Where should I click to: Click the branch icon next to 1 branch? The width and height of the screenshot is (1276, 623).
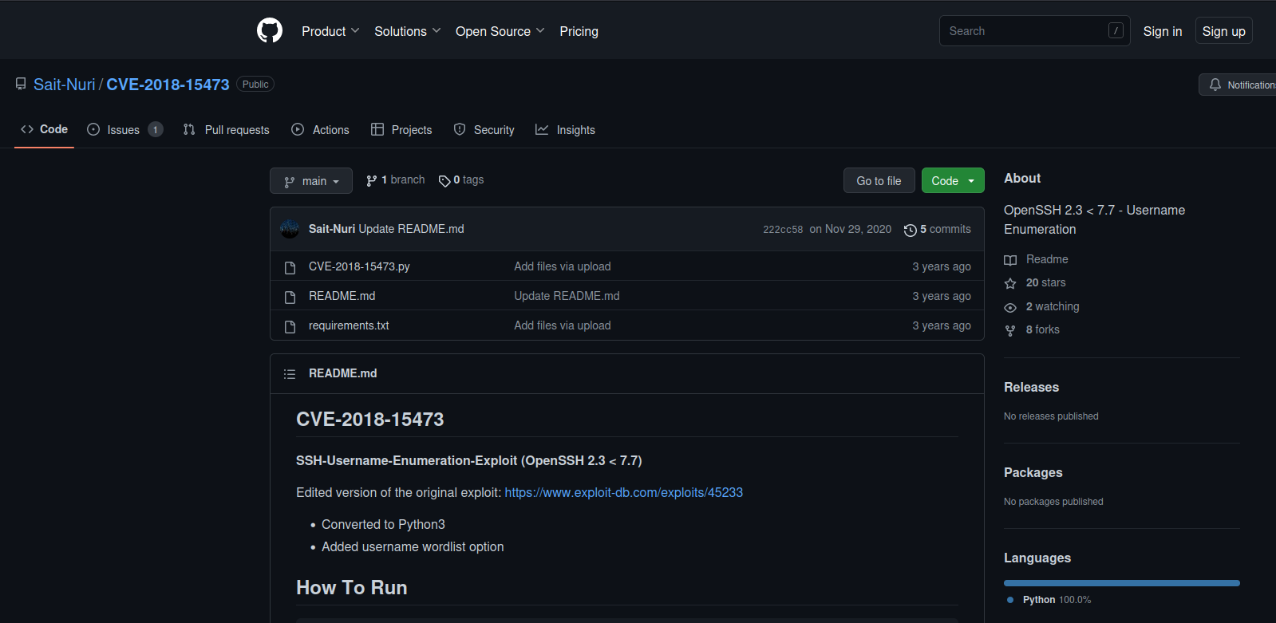click(x=372, y=181)
